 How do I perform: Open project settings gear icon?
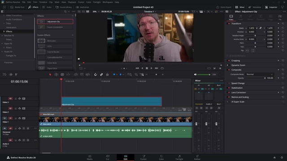pos(282,157)
